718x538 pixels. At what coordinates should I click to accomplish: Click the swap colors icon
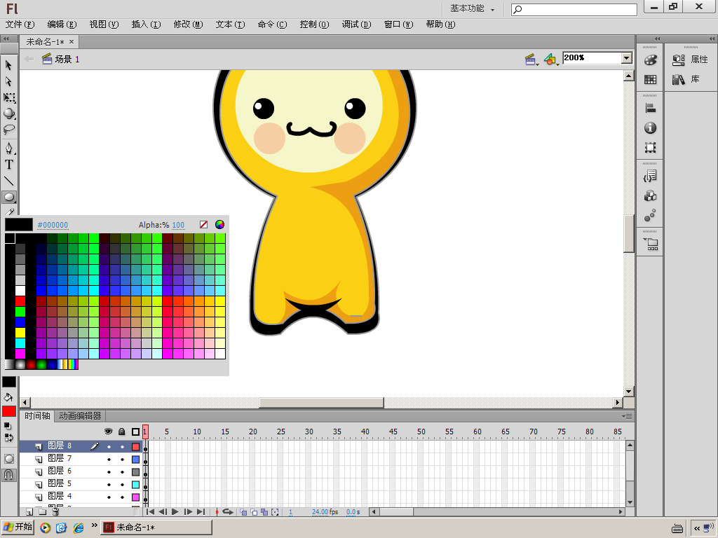pos(8,437)
